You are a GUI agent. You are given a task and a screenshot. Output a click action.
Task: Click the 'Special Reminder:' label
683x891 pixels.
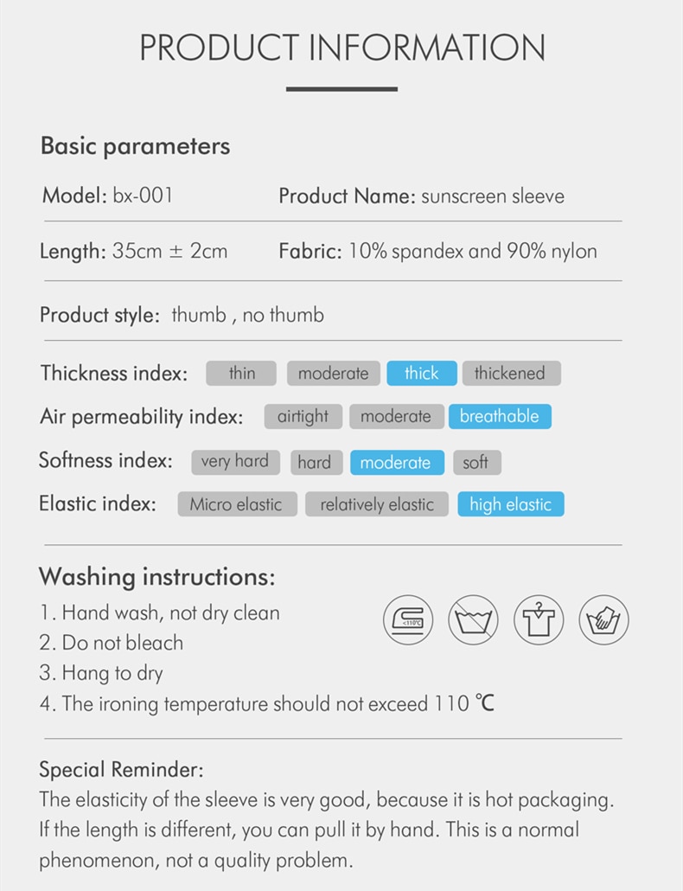tap(121, 769)
